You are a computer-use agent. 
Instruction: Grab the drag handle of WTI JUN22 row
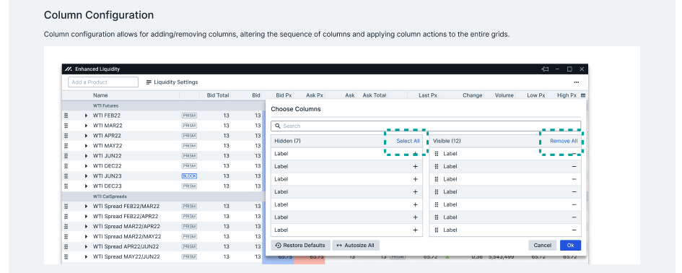(x=66, y=156)
